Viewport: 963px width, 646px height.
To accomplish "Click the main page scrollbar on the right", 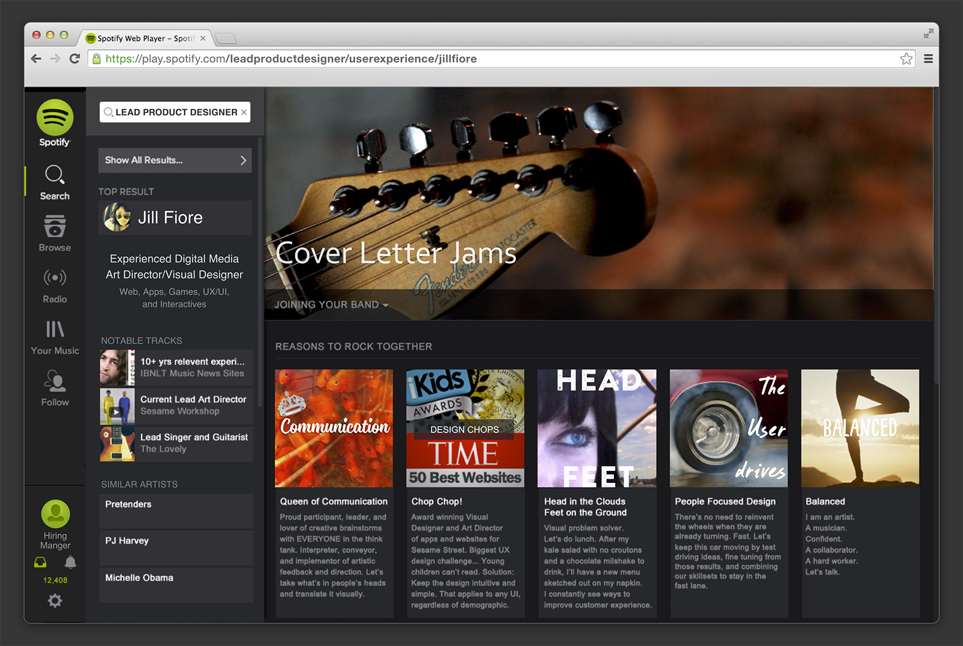I will pos(936,235).
